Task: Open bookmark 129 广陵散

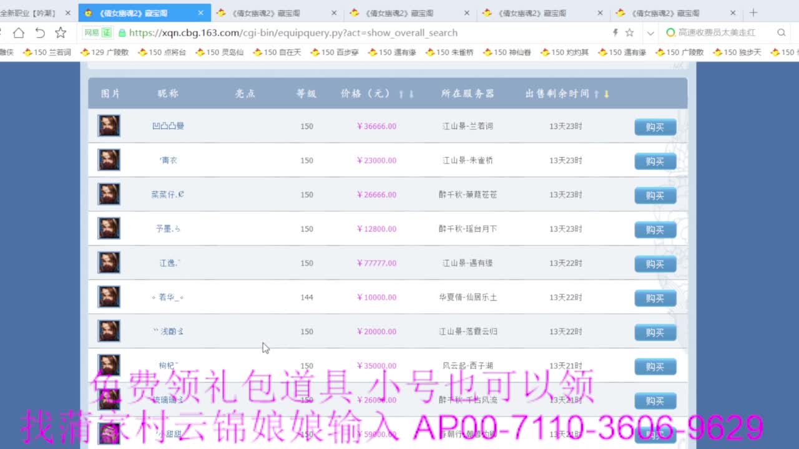Action: 104,52
